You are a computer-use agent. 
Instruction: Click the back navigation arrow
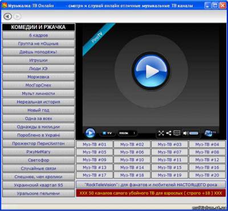click(x=7, y=16)
